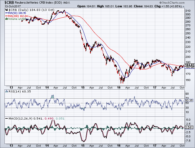Click the 310 price axis label
Viewport: 195px width, 148px height.
(x=188, y=11)
